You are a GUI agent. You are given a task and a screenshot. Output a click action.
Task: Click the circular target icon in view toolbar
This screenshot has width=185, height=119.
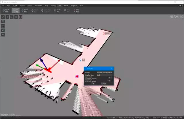click(x=20, y=17)
